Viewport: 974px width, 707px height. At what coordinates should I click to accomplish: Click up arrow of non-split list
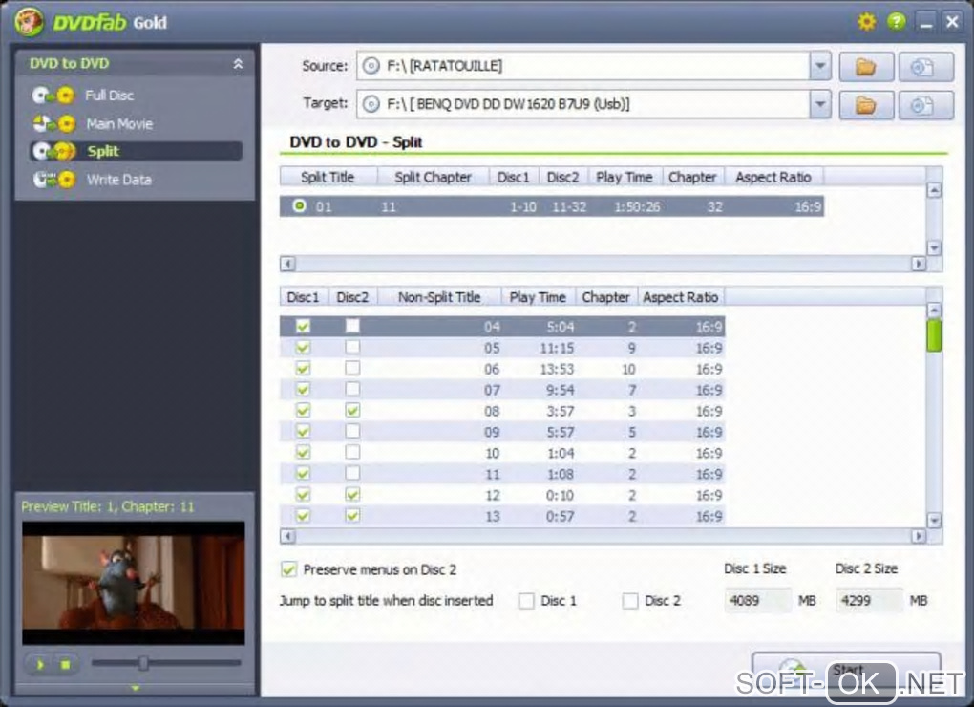934,310
